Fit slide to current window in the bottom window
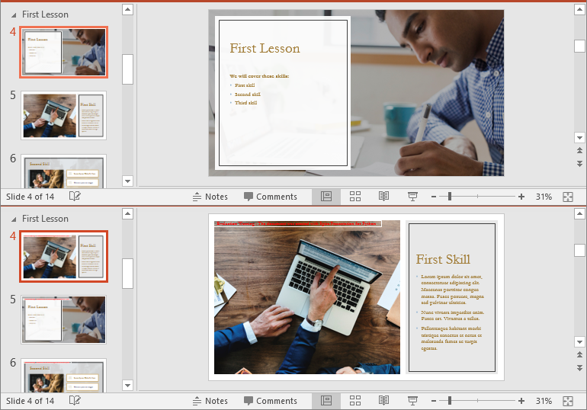 (x=568, y=401)
